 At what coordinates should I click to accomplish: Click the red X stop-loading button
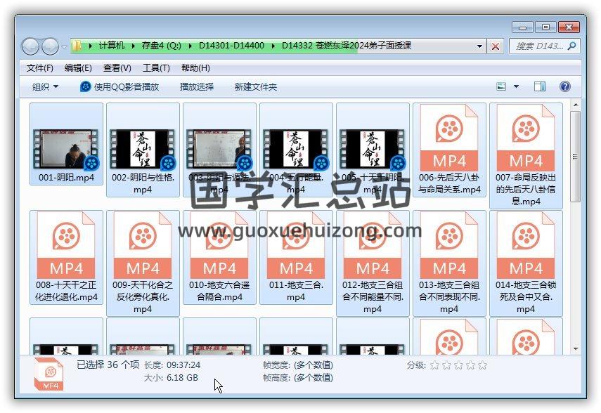point(496,47)
